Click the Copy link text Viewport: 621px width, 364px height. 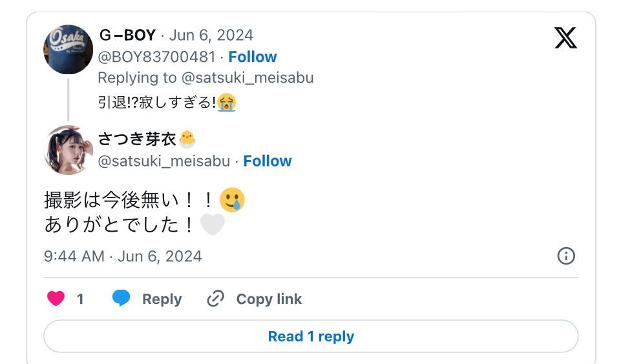(x=269, y=299)
